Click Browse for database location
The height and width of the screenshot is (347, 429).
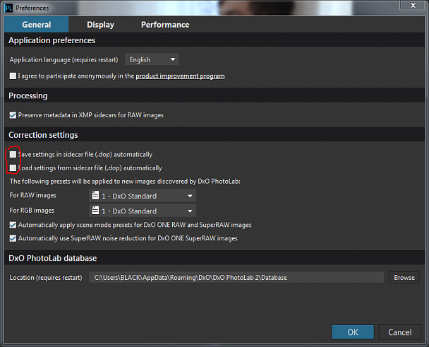(404, 277)
